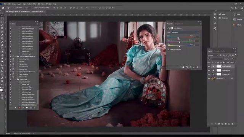The image size is (244, 137).
Task: Select the Brush tool
Action: click(2, 41)
